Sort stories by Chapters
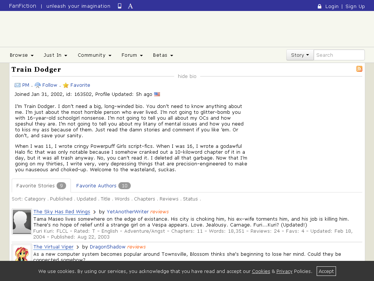 [x=145, y=199]
